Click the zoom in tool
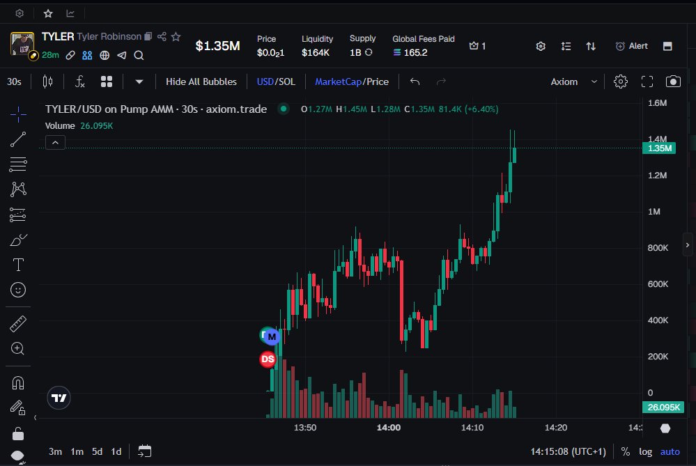 point(18,349)
